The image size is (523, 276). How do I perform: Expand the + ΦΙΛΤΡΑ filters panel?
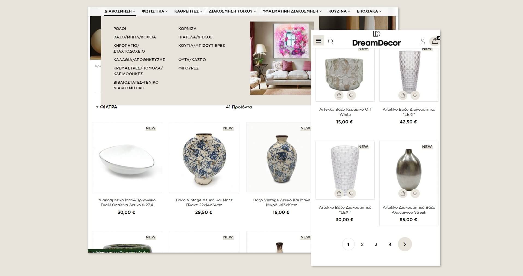coord(107,107)
